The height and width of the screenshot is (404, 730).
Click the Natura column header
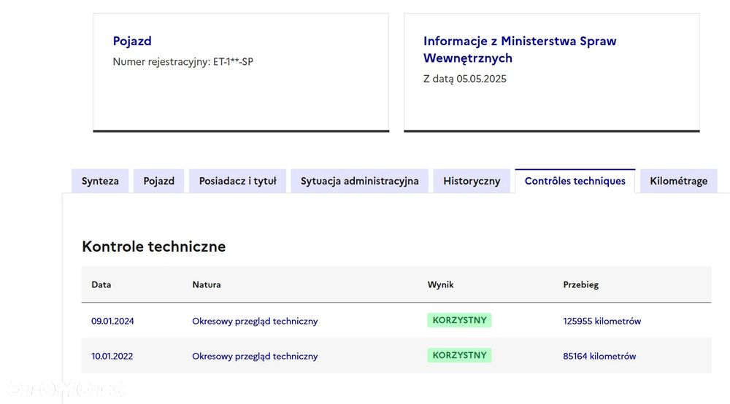pos(207,284)
